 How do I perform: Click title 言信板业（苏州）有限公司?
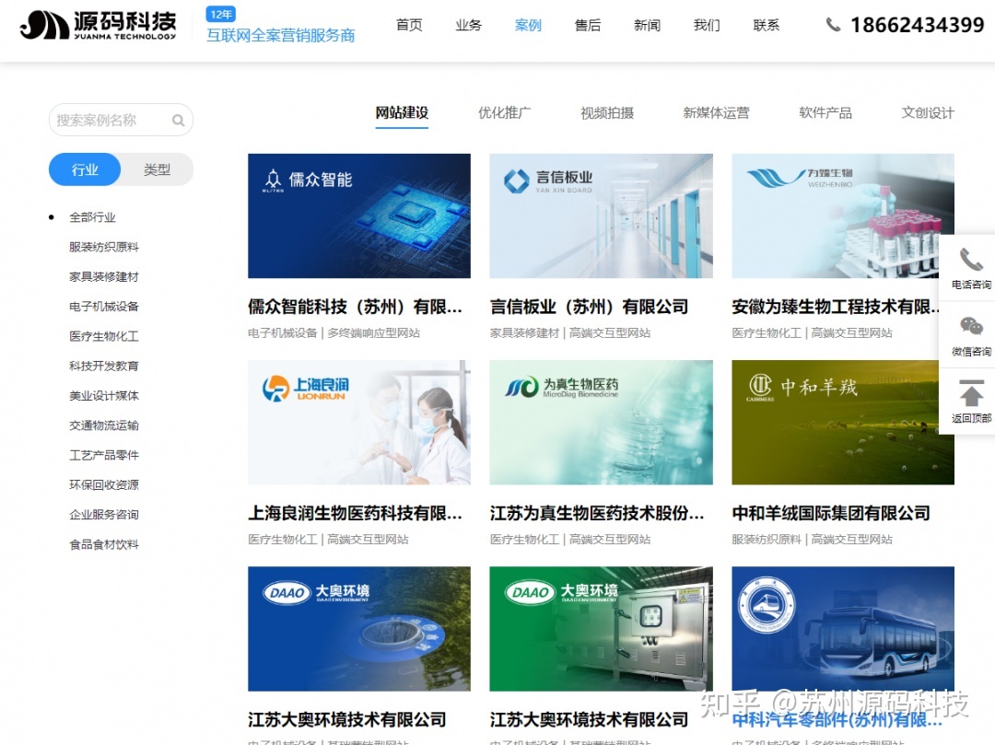click(590, 308)
